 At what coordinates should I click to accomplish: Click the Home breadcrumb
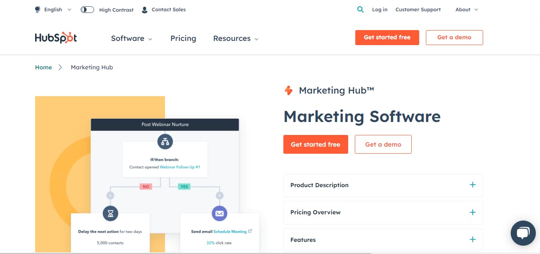point(43,67)
